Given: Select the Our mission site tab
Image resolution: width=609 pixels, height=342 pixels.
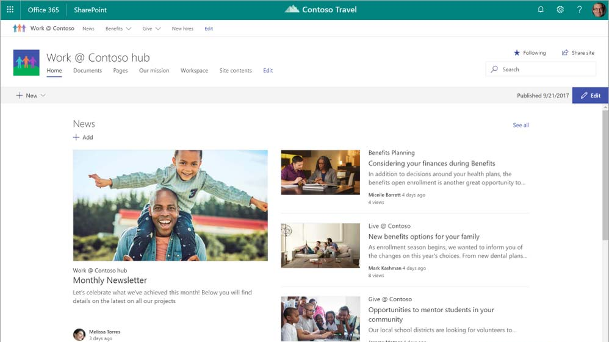Looking at the screenshot, I should 154,71.
